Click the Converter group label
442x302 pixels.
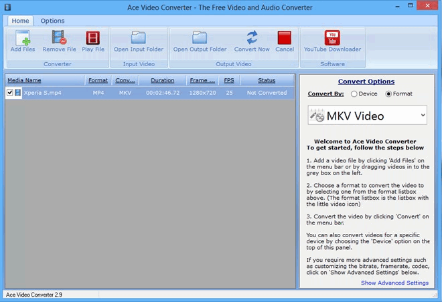[58, 64]
